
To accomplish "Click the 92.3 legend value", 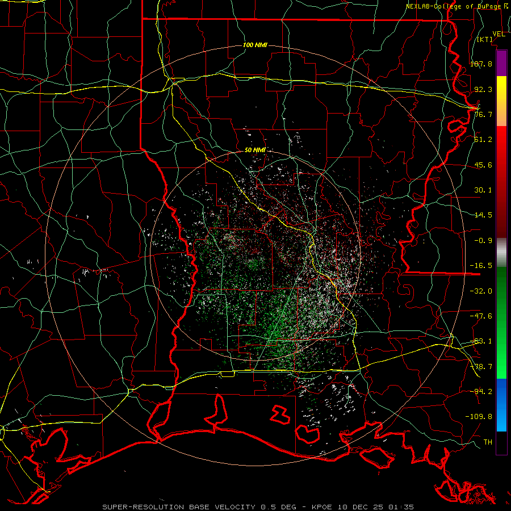I will 483,89.
